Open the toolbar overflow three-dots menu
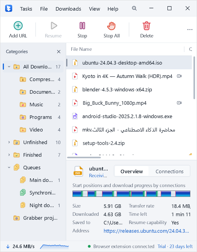This screenshot has height=252, width=197. coord(190,30)
